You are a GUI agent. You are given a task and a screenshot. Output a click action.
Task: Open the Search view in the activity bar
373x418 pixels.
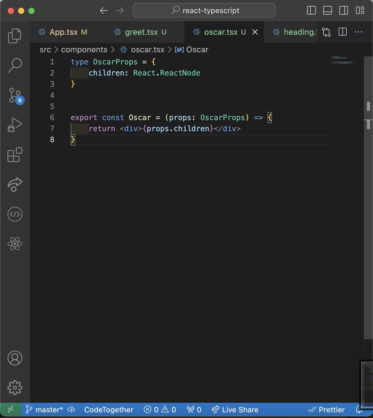(15, 65)
